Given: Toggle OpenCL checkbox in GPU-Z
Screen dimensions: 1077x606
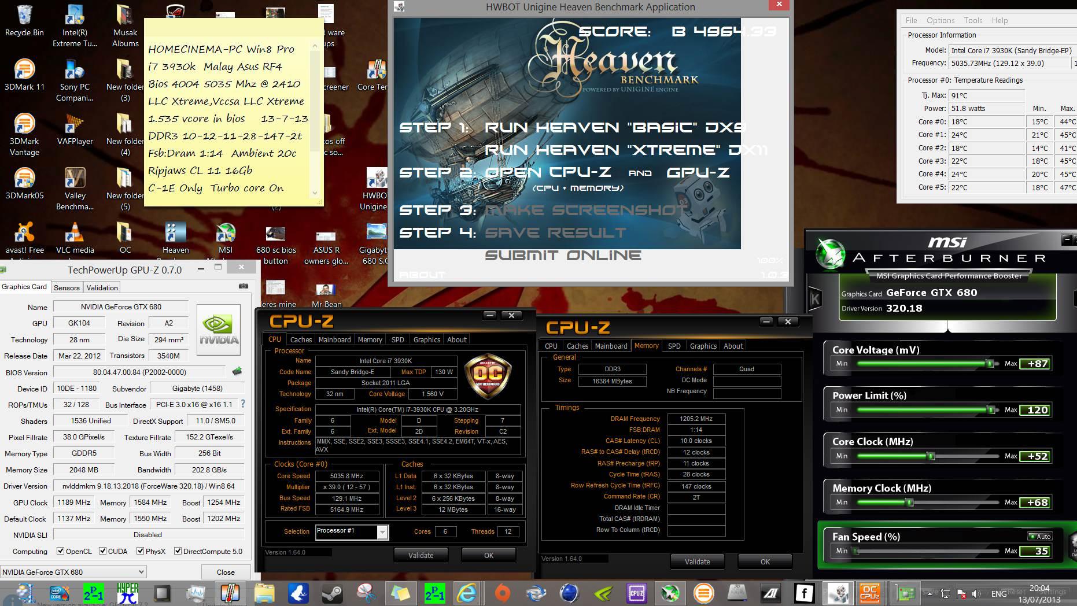Looking at the screenshot, I should [60, 551].
